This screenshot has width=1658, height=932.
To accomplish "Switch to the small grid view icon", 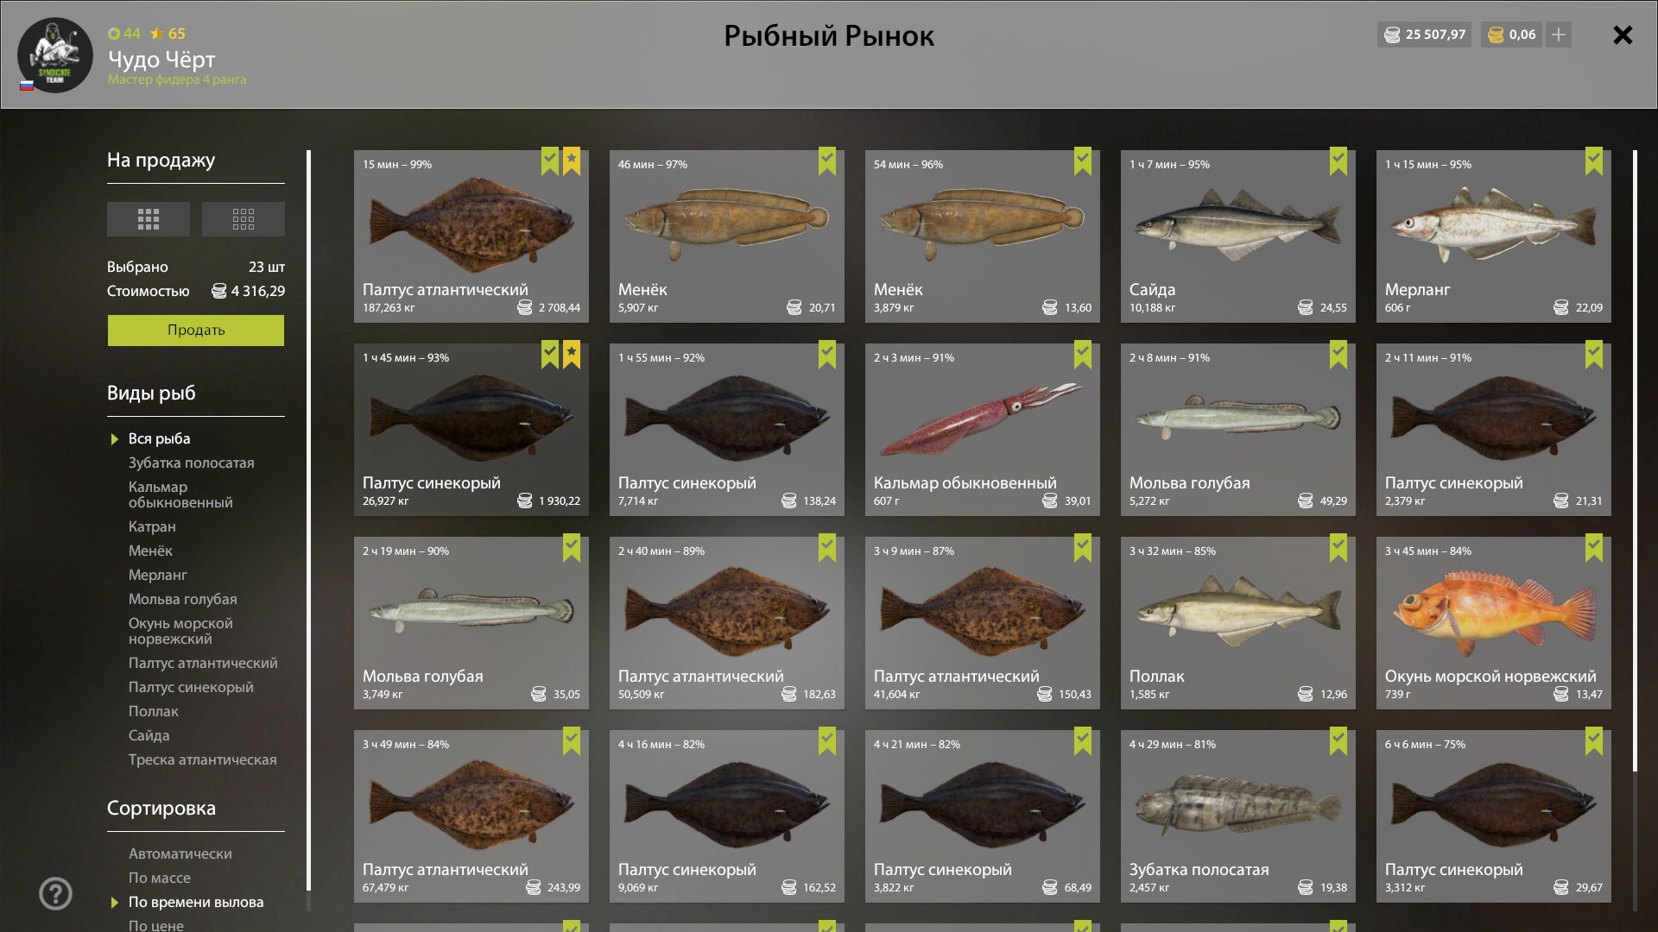I will tap(244, 219).
